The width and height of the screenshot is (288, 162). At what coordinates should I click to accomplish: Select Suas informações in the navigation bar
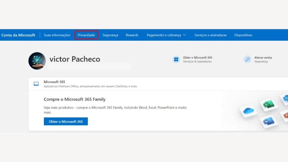click(x=57, y=35)
